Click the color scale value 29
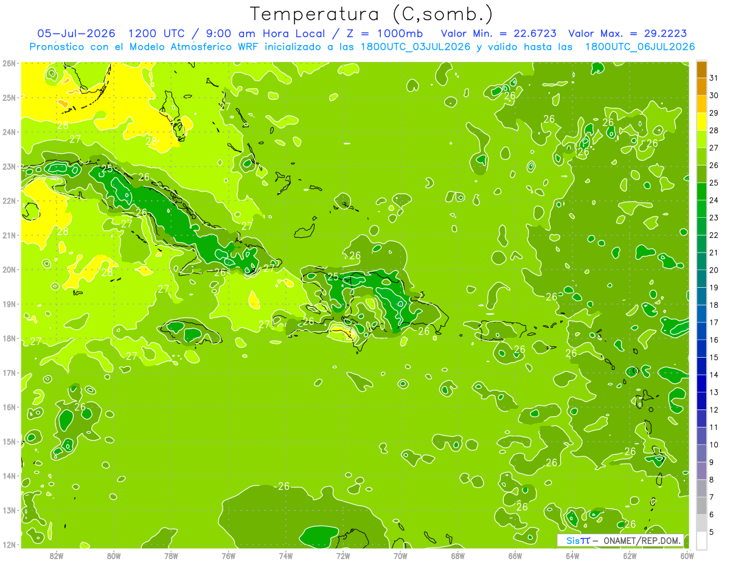The width and height of the screenshot is (730, 564). (x=714, y=113)
